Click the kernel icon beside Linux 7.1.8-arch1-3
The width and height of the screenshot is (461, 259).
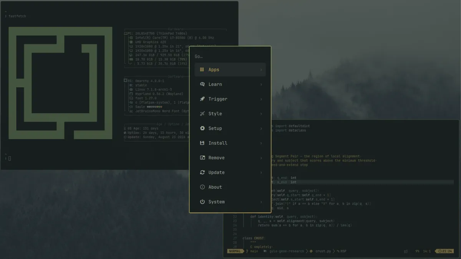(131, 90)
